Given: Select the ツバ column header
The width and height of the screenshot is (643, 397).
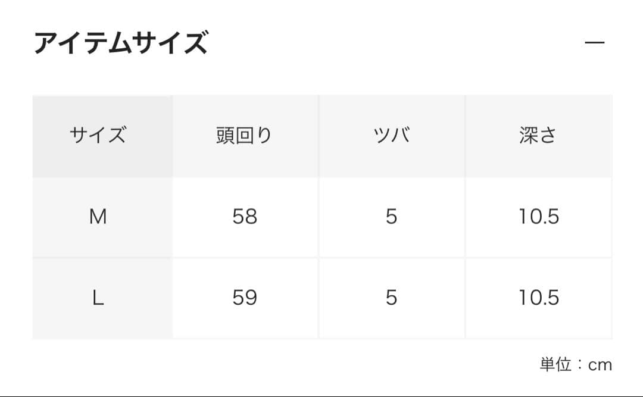Looking at the screenshot, I should click(391, 136).
